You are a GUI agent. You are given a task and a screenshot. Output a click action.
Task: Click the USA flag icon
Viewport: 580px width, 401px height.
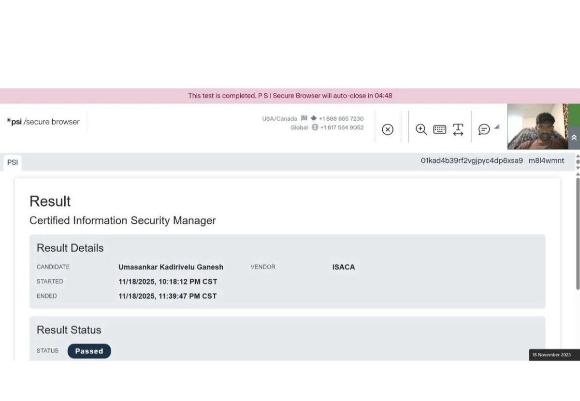304,118
